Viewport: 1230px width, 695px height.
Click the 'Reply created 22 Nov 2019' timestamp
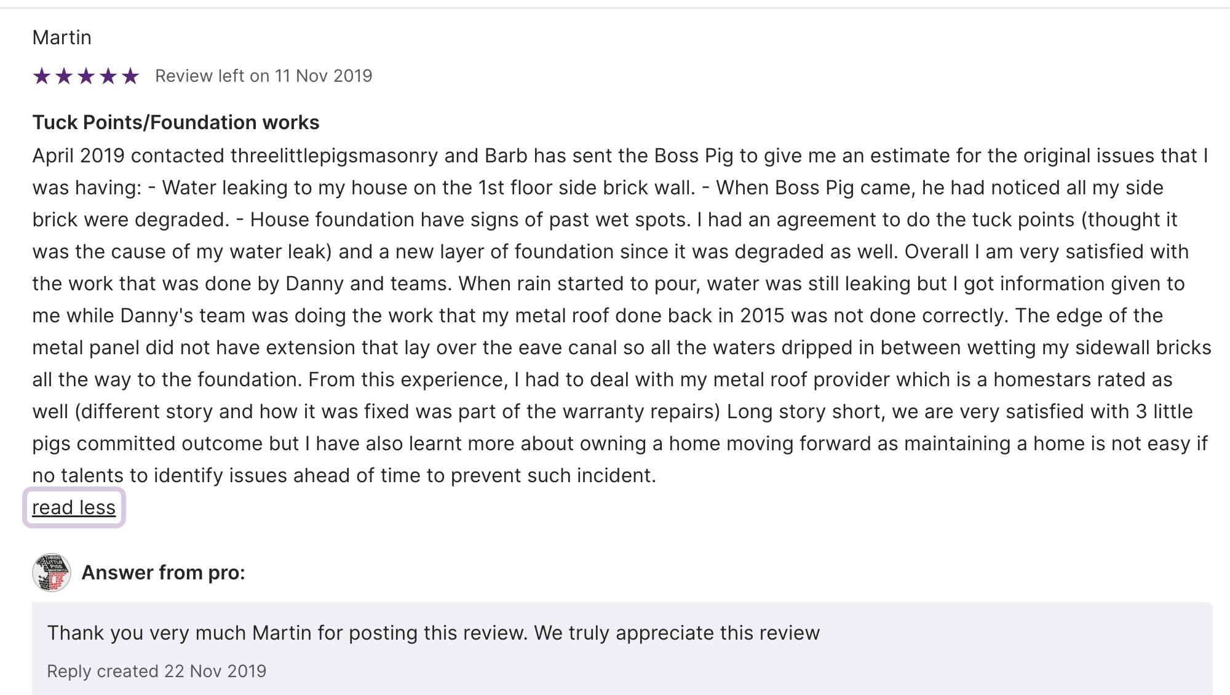156,671
